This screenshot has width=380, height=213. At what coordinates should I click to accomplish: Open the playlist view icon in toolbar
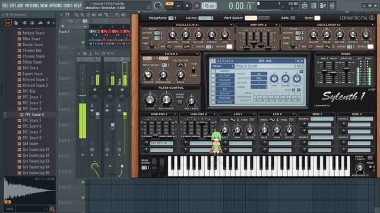click(305, 5)
